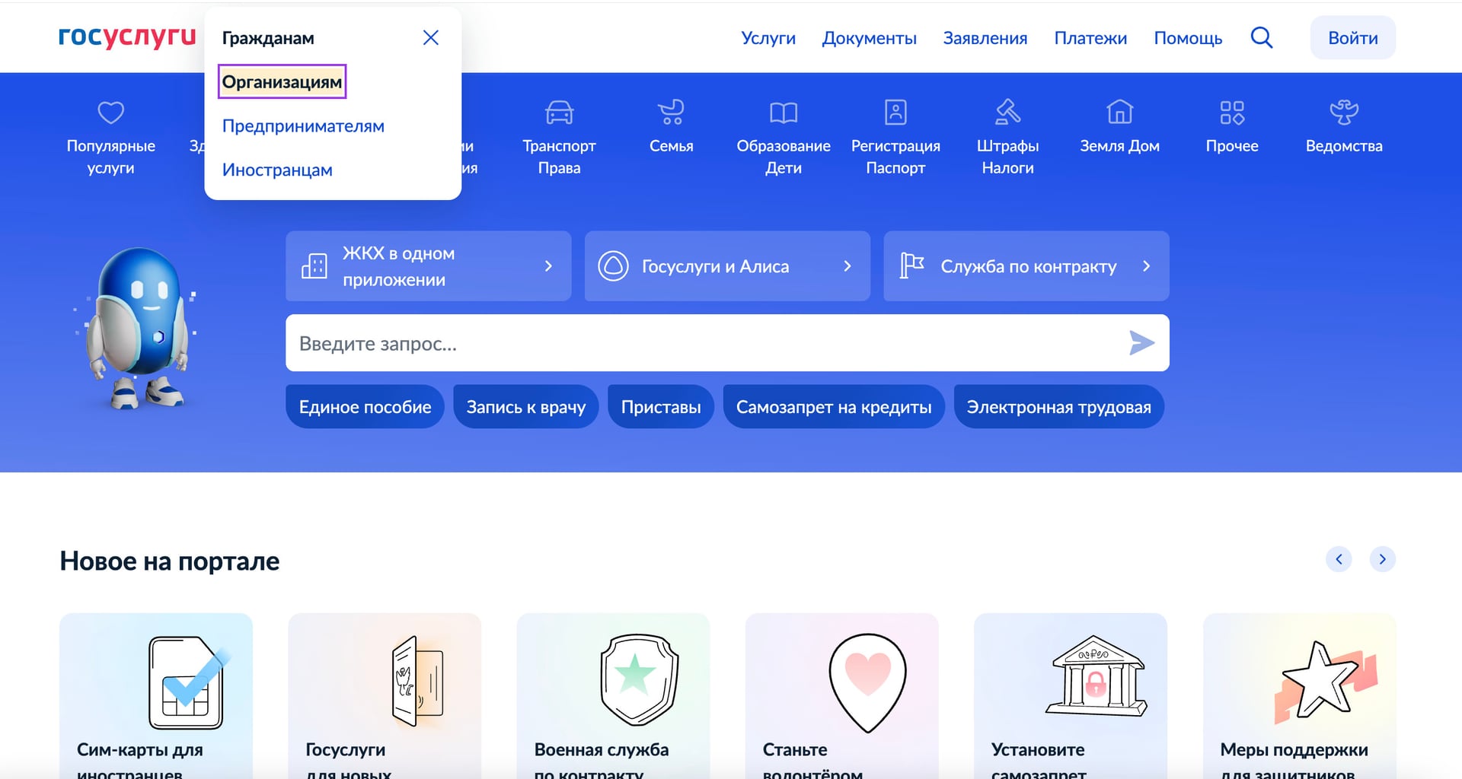Click the previous arrow in Новое на портале
The height and width of the screenshot is (779, 1462).
[1339, 559]
